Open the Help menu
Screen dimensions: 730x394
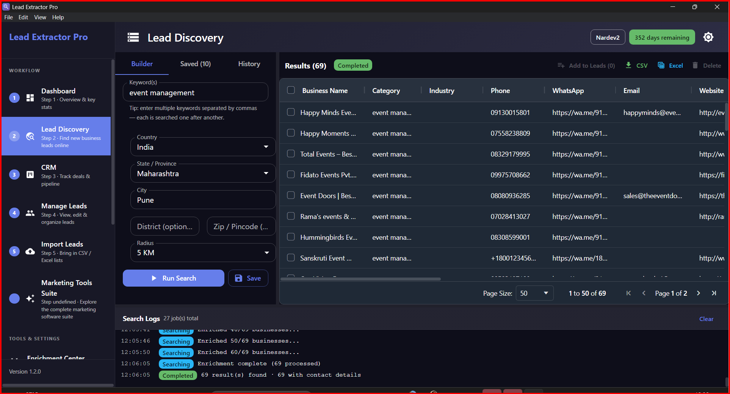(x=58, y=17)
